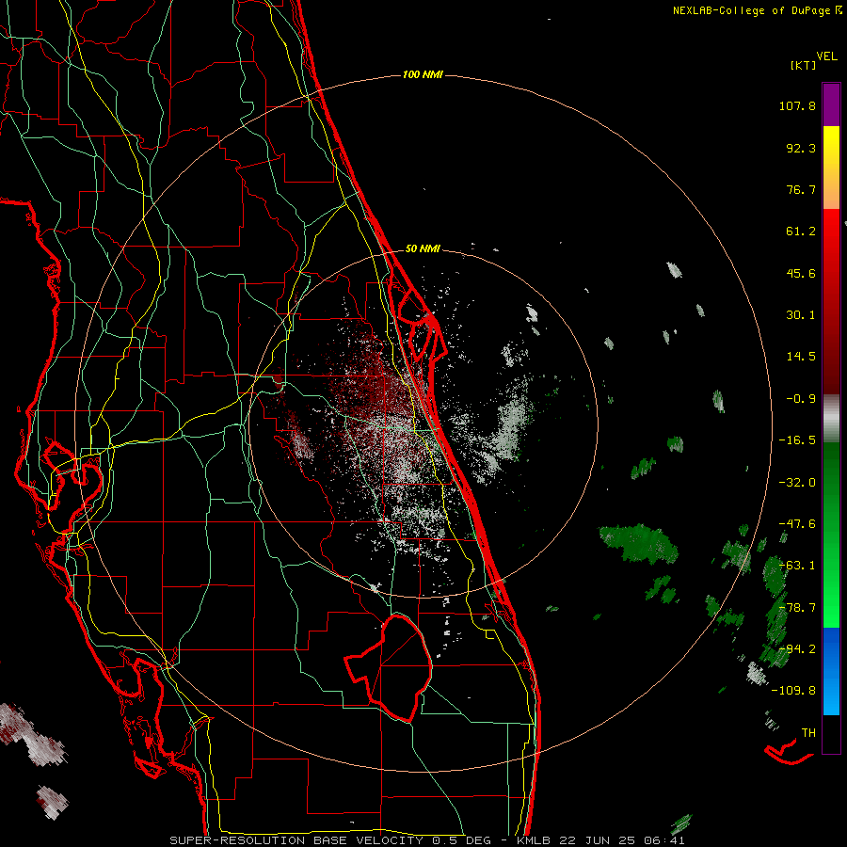Screen dimensions: 847x847
Task: Click the VEL legend title
Action: pos(826,56)
